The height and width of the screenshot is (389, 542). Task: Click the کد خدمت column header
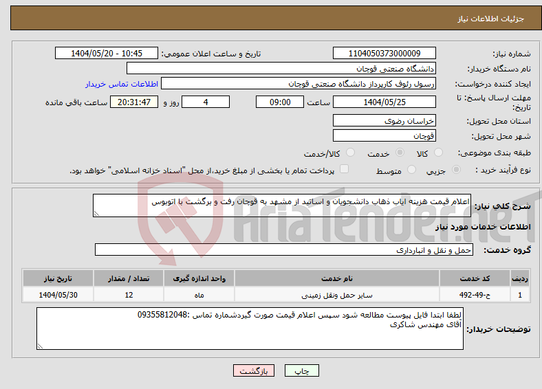pyautogui.click(x=475, y=278)
